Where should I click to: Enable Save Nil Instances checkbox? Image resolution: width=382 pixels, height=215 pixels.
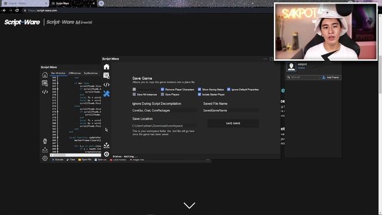(134, 94)
